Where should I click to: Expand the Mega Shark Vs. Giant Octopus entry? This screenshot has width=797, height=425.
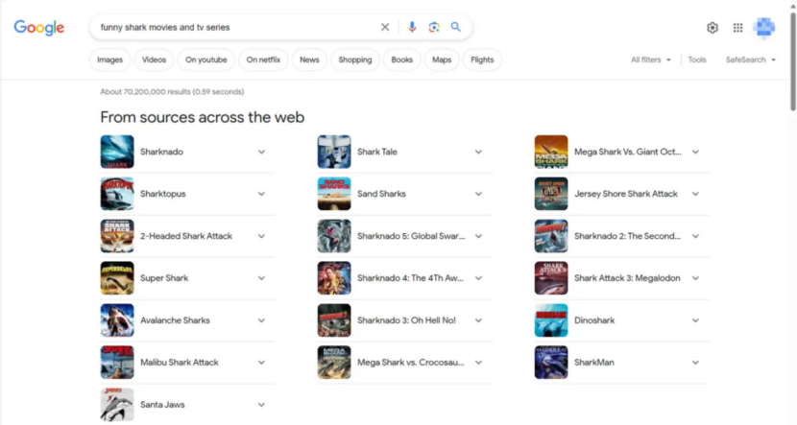(695, 152)
